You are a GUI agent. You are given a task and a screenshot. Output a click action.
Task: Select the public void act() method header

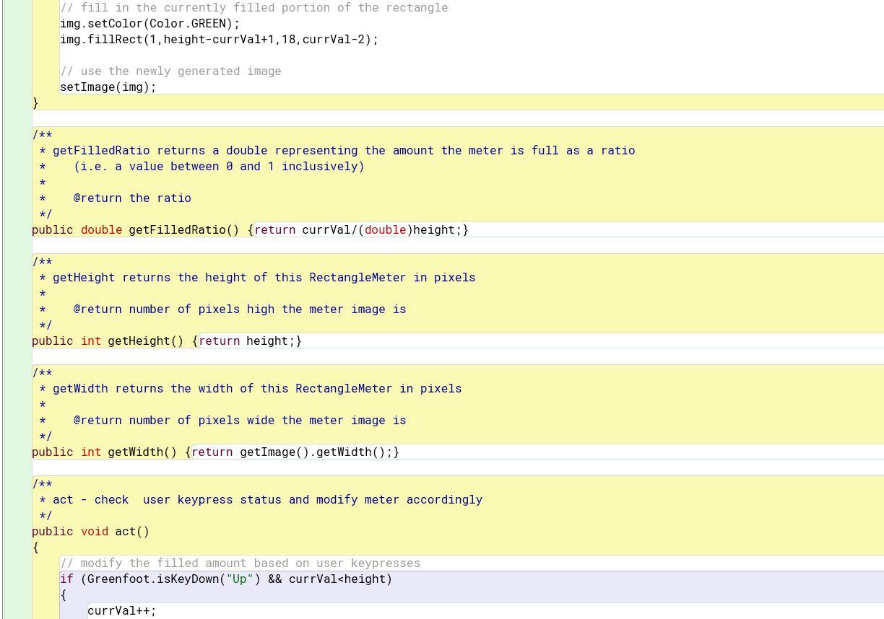(90, 531)
